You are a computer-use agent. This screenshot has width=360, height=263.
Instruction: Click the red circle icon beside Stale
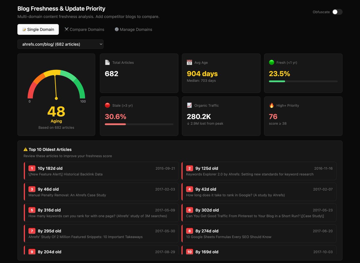107,105
